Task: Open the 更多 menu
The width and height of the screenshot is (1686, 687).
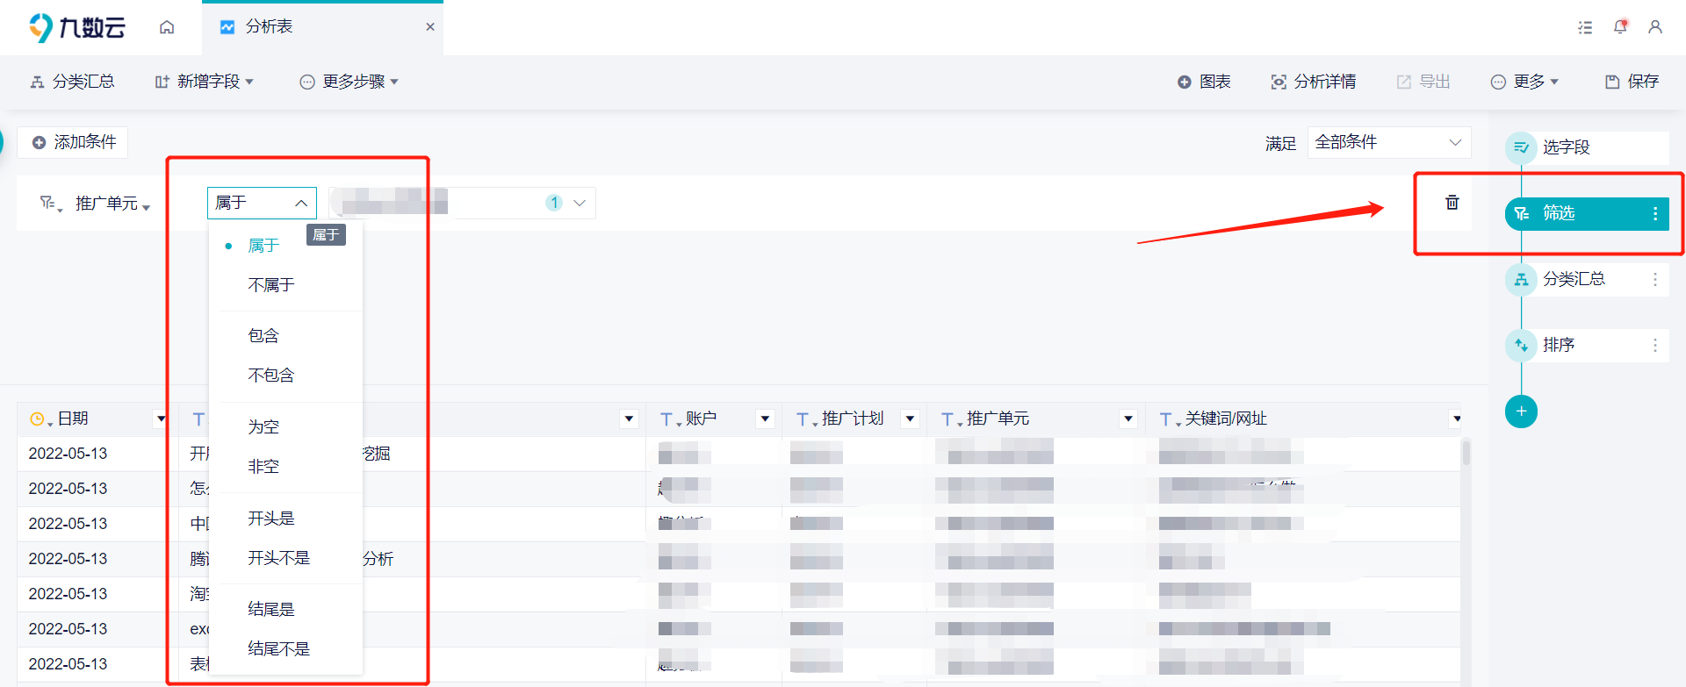Action: pyautogui.click(x=1524, y=82)
